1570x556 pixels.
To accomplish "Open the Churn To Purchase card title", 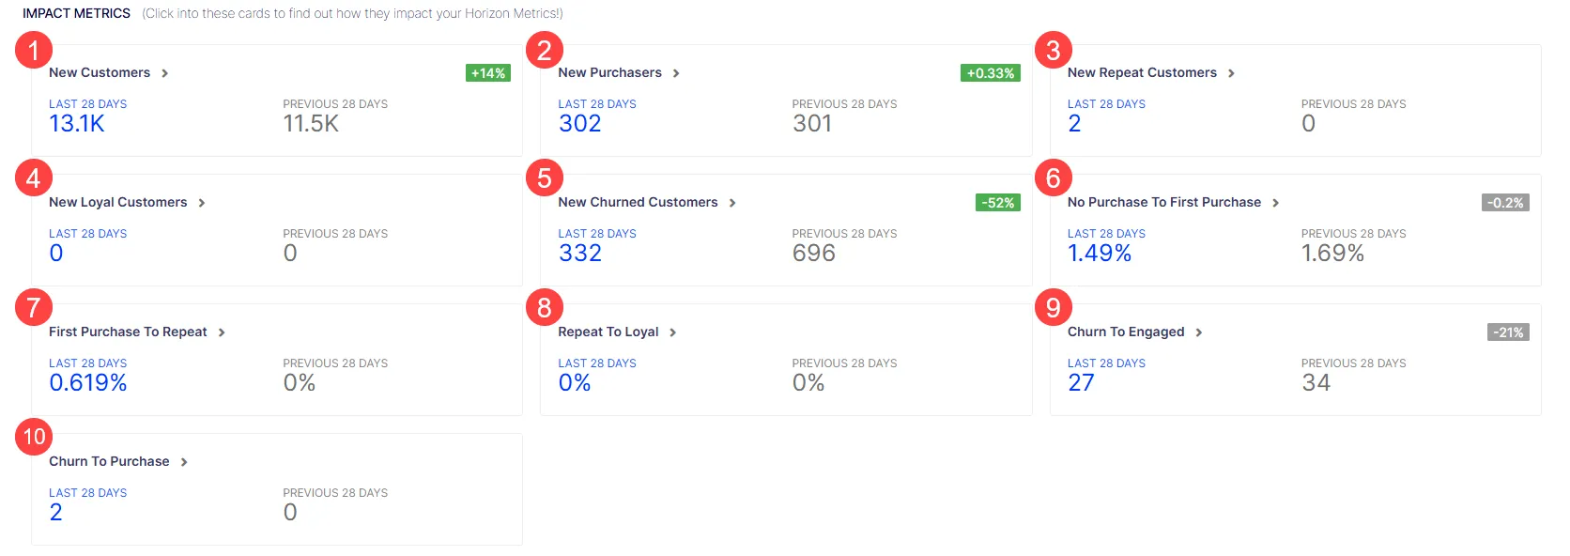I will tap(109, 461).
